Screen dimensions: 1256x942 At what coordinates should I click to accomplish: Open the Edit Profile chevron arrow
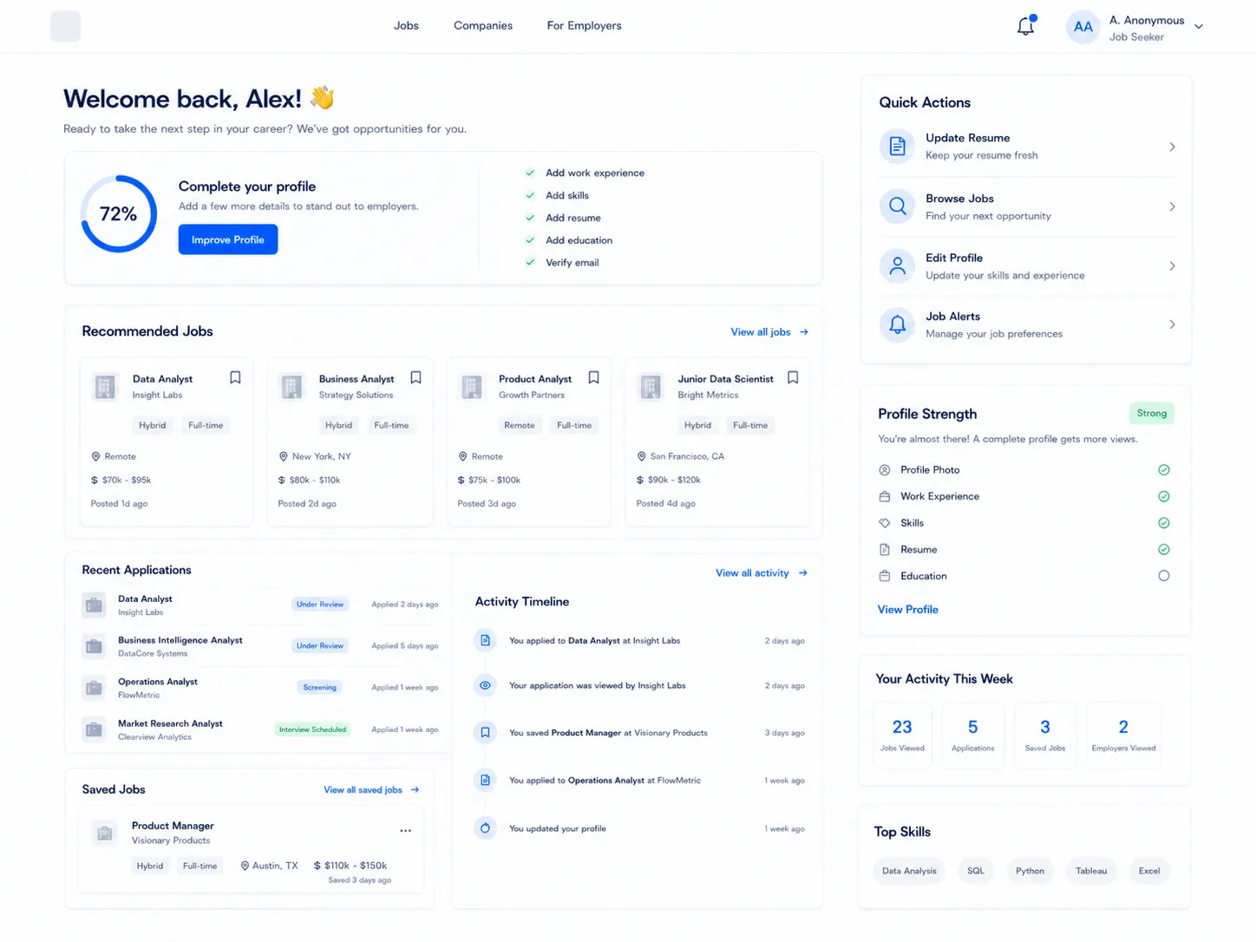1172,265
